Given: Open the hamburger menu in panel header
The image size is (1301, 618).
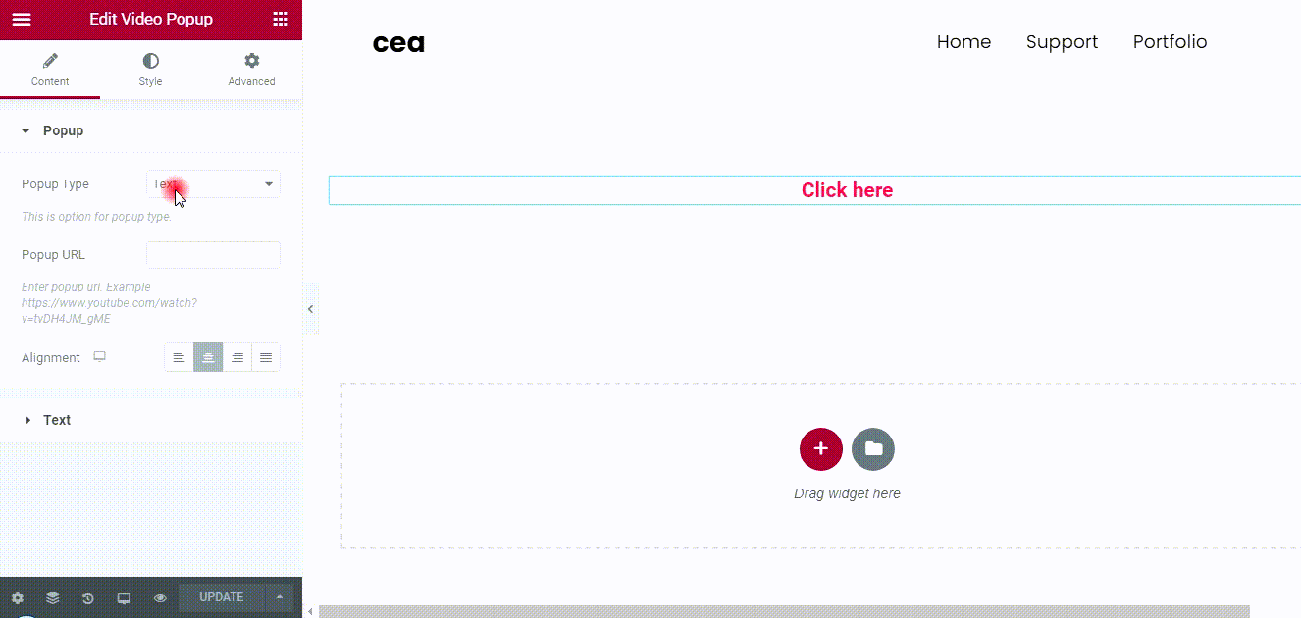Looking at the screenshot, I should (x=21, y=19).
